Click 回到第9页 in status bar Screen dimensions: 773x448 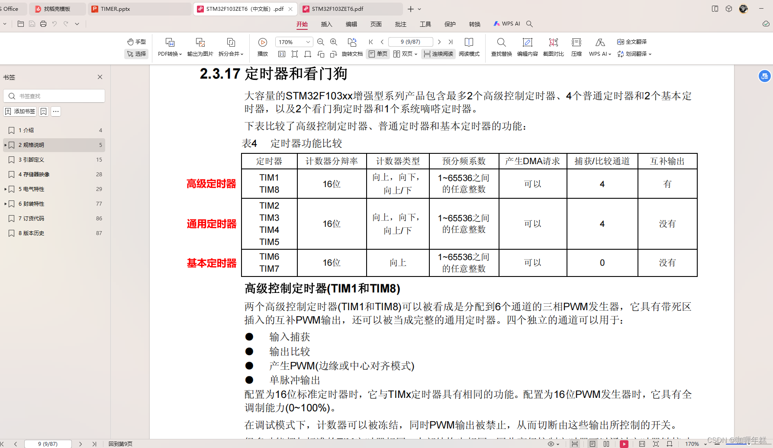pos(120,444)
